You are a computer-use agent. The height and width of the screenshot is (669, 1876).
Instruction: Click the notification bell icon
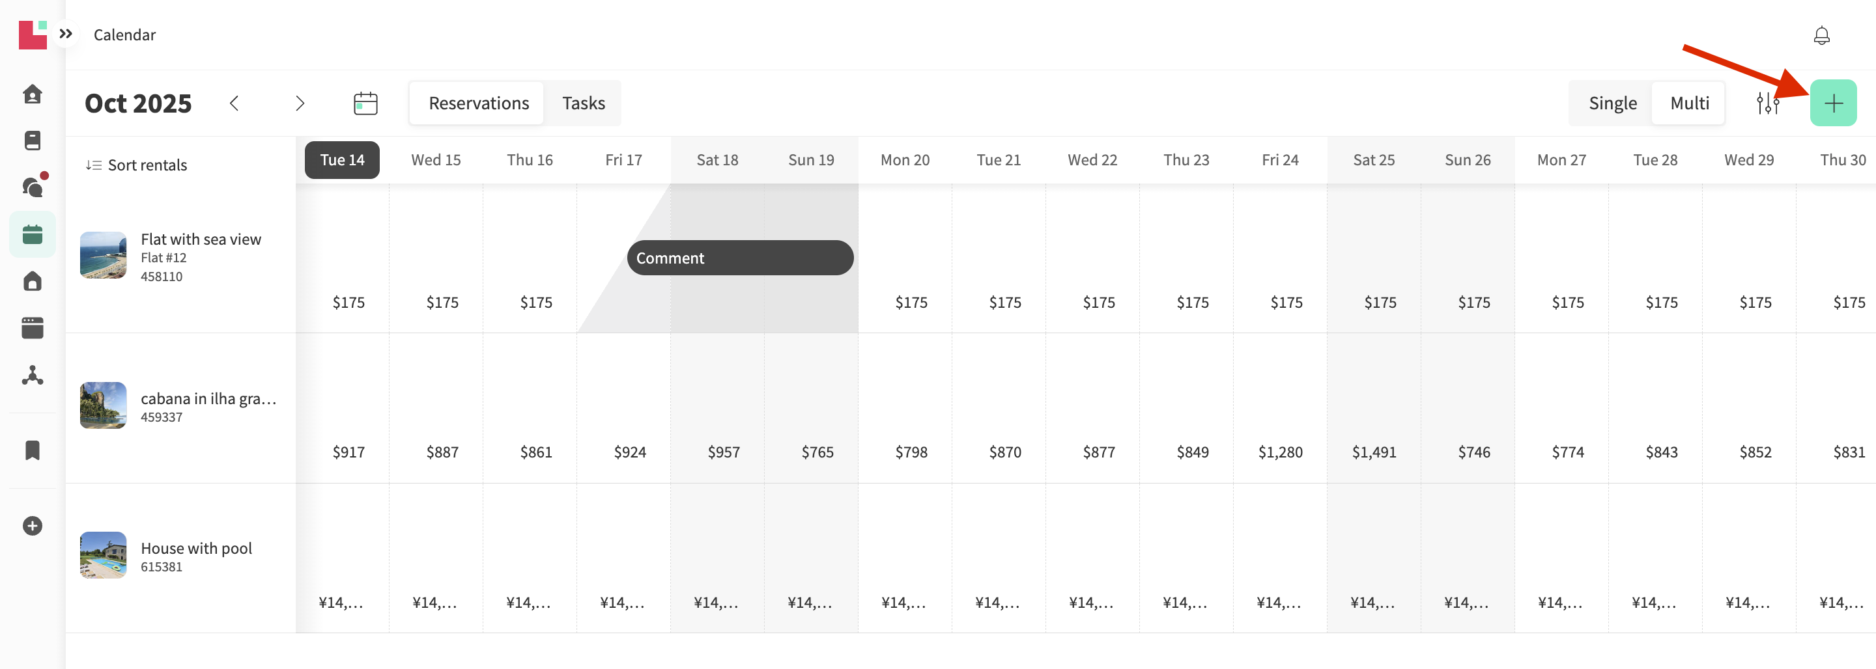coord(1821,35)
